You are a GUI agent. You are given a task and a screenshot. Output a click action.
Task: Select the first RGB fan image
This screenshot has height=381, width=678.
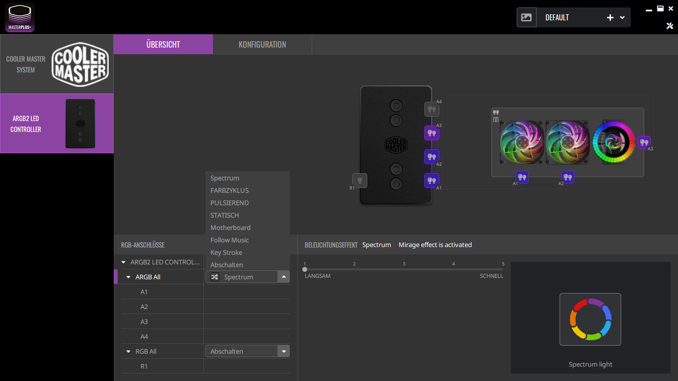(x=522, y=142)
